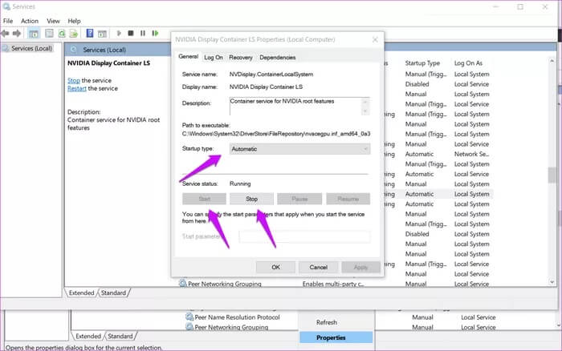Toggle Show/Hide Console Tree toolbar icon

[x=34, y=34]
